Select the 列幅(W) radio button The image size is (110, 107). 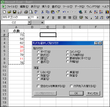(x=67, y=62)
